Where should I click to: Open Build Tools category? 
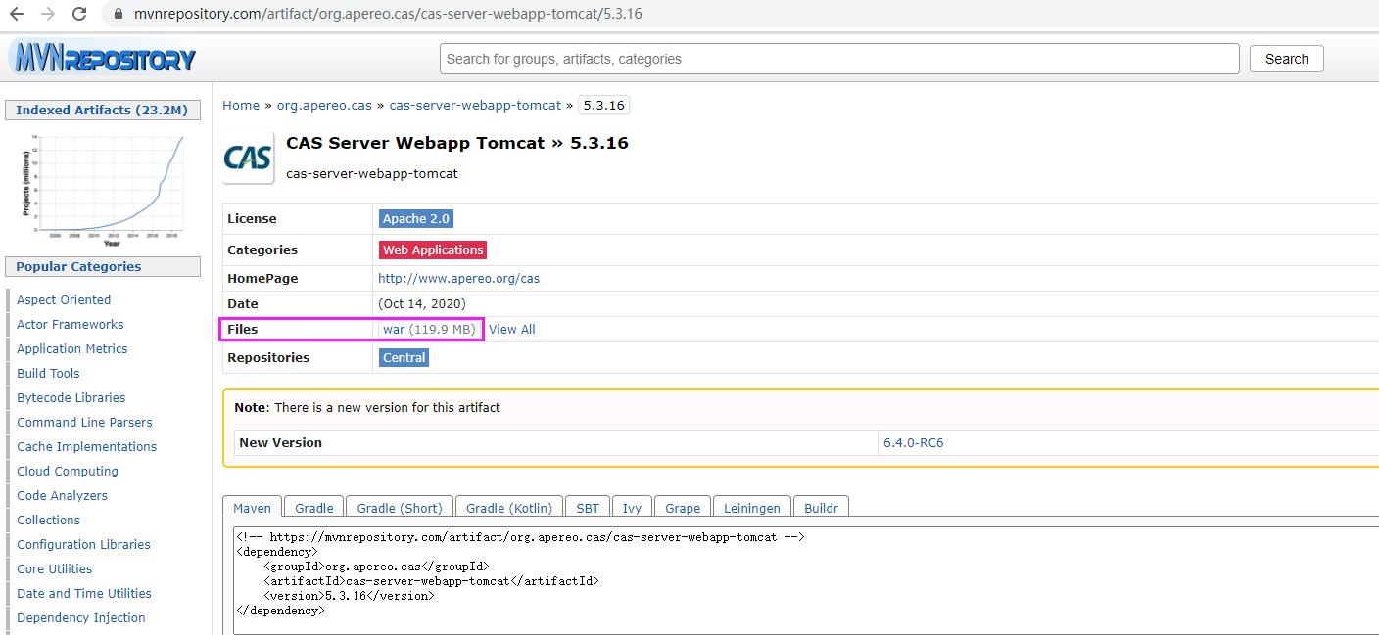(x=48, y=374)
